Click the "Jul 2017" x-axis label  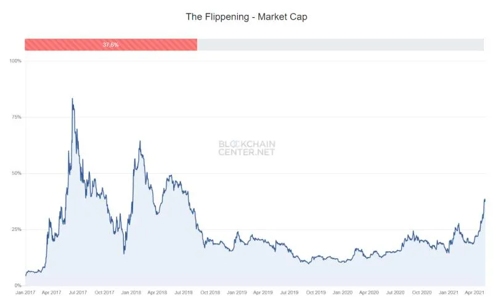(x=78, y=292)
